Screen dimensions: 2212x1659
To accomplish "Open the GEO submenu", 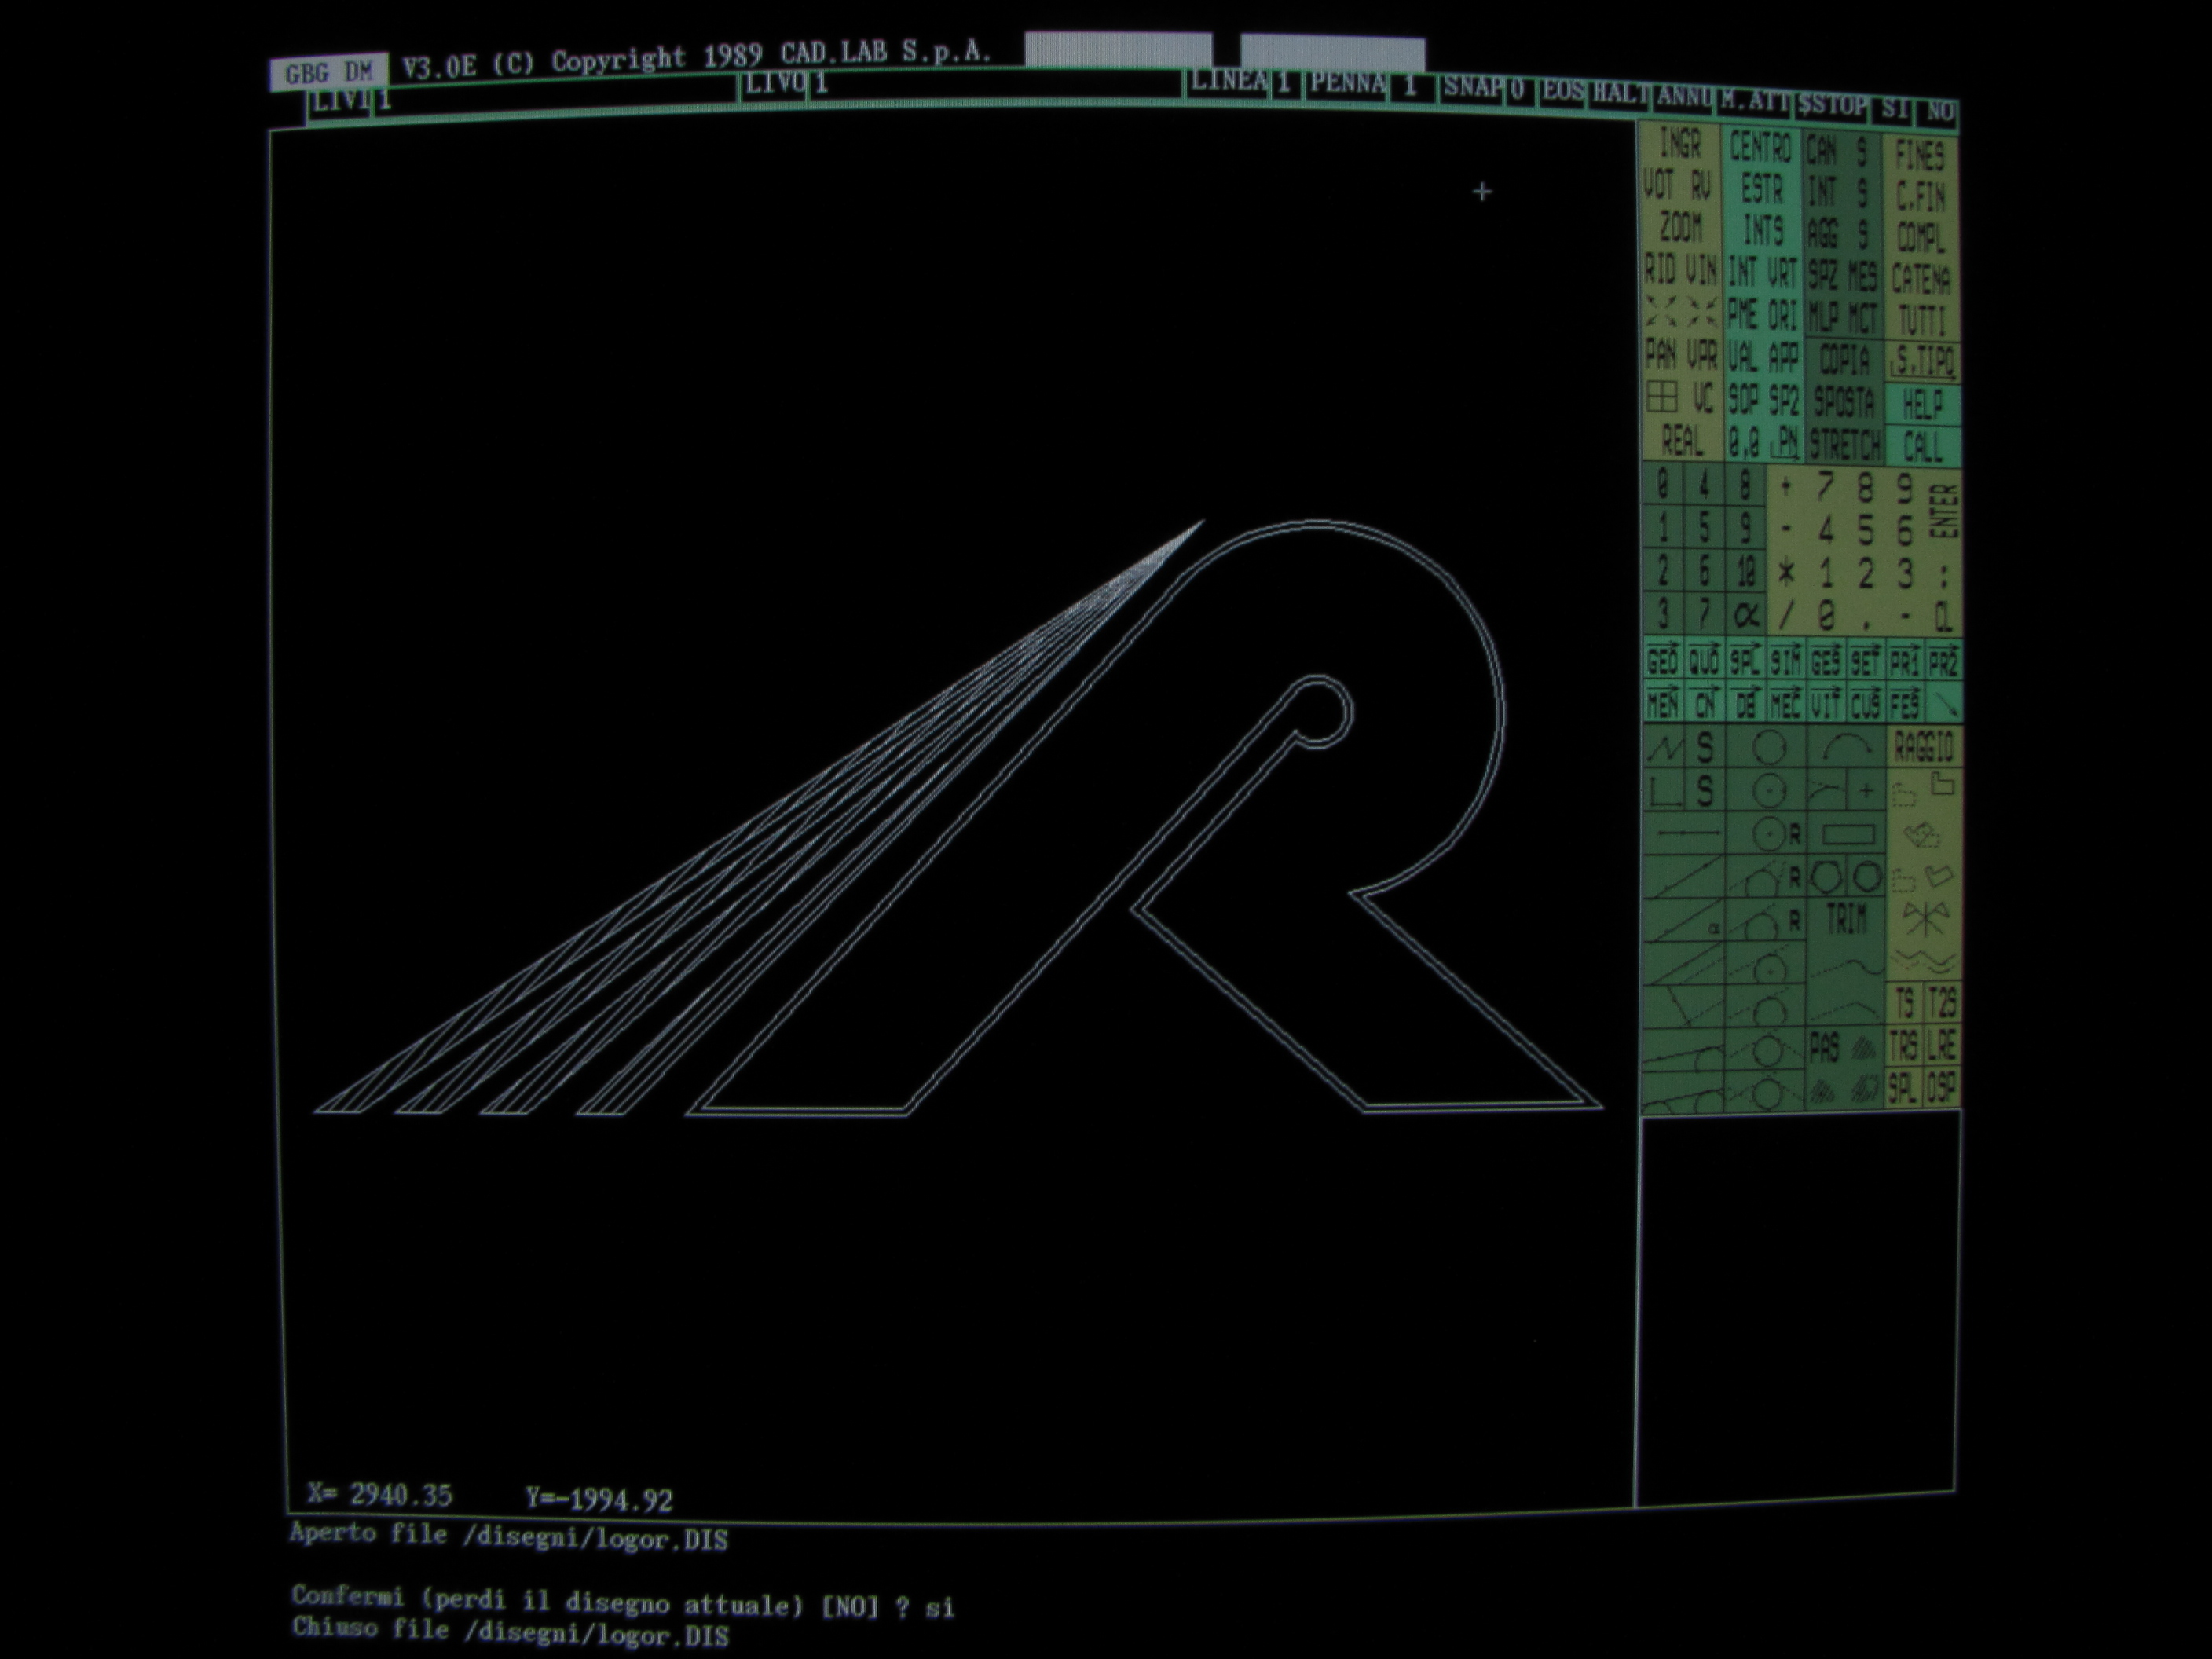I will pos(1664,660).
